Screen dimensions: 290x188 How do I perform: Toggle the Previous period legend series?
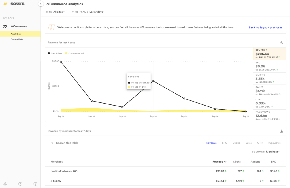pyautogui.click(x=74, y=53)
